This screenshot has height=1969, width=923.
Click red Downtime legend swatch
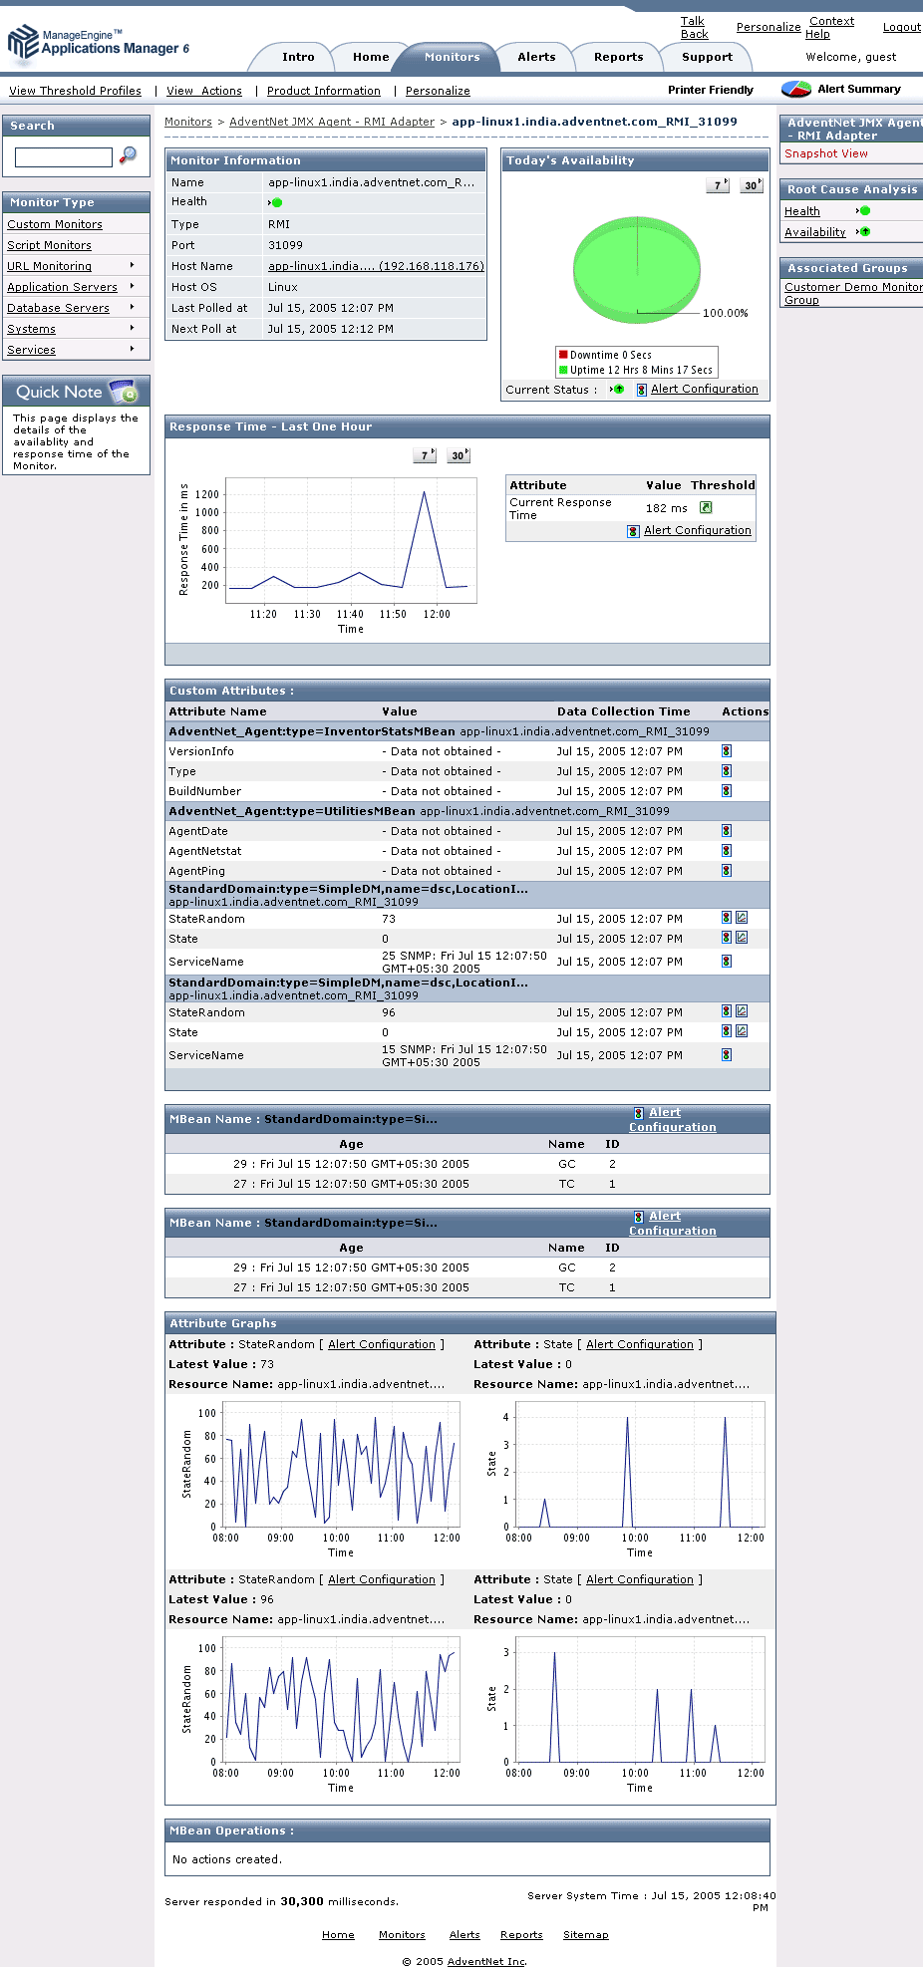coord(563,355)
